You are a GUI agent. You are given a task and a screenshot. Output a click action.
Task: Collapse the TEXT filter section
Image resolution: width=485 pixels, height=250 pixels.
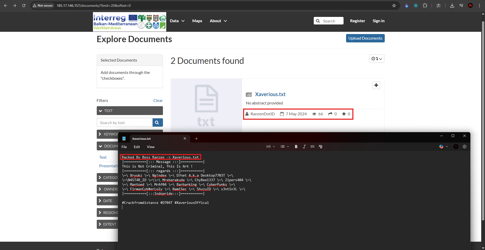[x=130, y=111]
